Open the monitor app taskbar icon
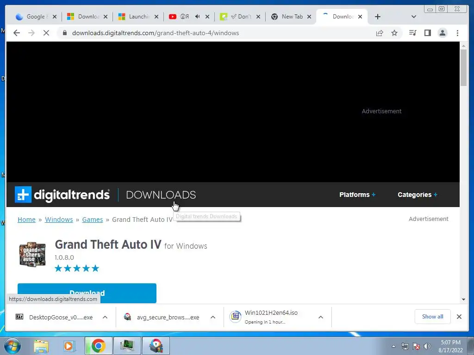Image resolution: width=474 pixels, height=355 pixels. tap(127, 346)
